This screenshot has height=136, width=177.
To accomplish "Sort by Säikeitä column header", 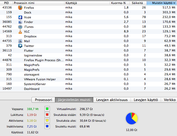I will 138,3.
